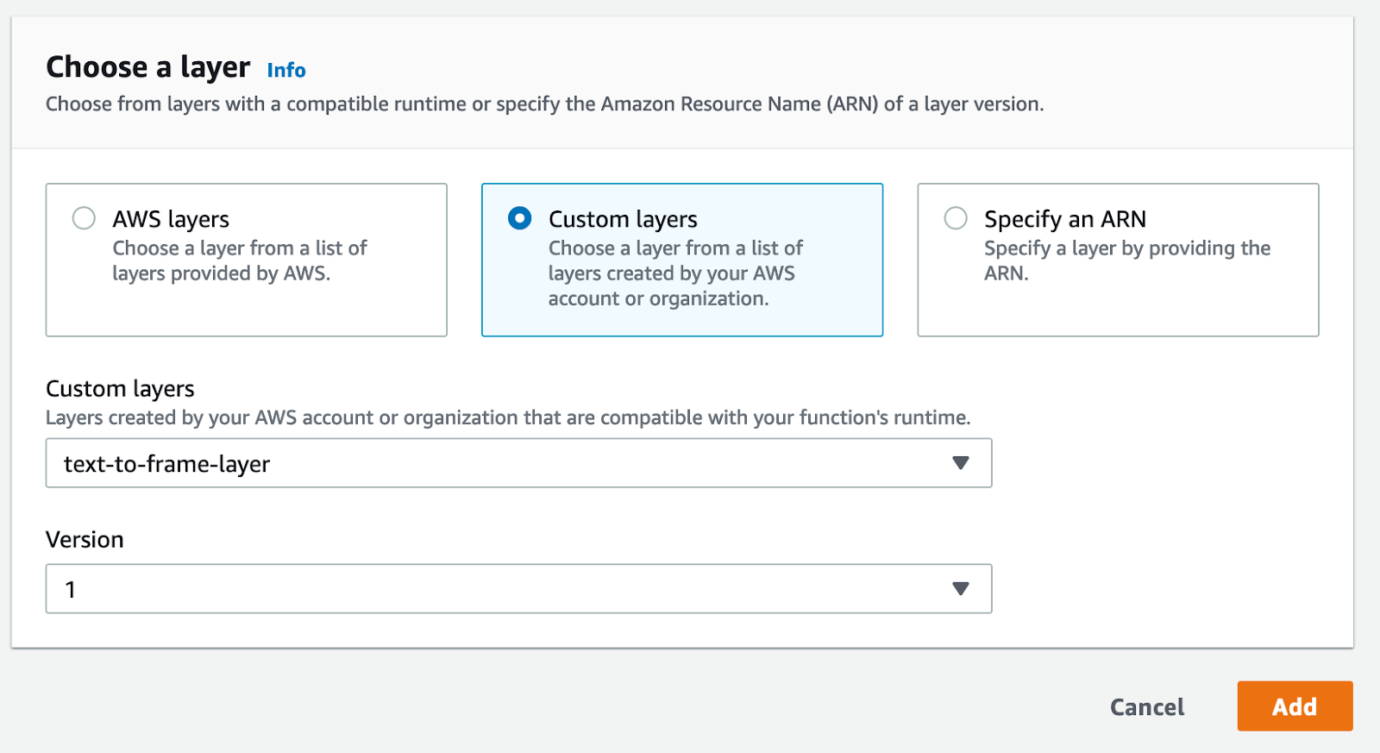Viewport: 1380px width, 753px height.
Task: Open the Version dropdown showing 1
Action: [518, 589]
